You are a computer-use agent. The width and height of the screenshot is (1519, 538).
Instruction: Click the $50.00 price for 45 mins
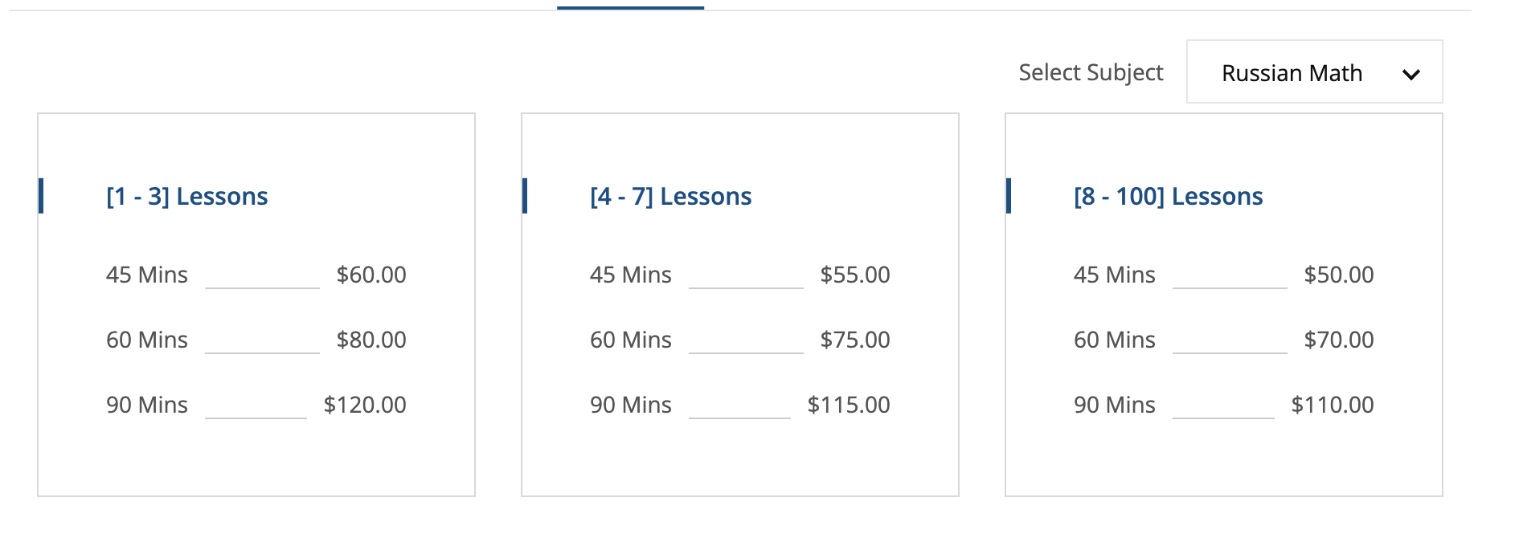tap(1339, 275)
